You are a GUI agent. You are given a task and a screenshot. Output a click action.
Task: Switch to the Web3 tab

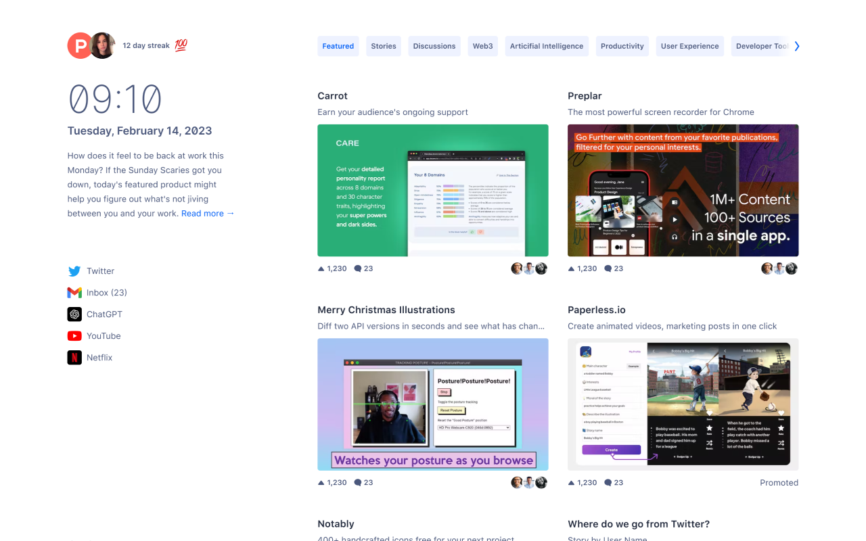[483, 46]
